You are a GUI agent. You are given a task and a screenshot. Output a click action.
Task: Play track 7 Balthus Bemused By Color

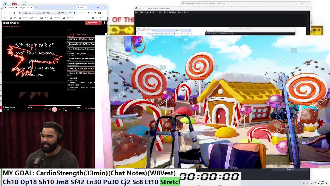point(80,59)
